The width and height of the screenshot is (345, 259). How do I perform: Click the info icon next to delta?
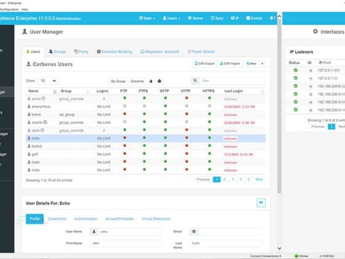pos(43,130)
